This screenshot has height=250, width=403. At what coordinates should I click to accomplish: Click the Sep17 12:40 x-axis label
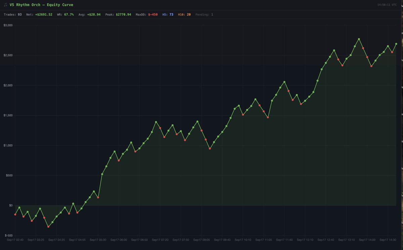326,240
